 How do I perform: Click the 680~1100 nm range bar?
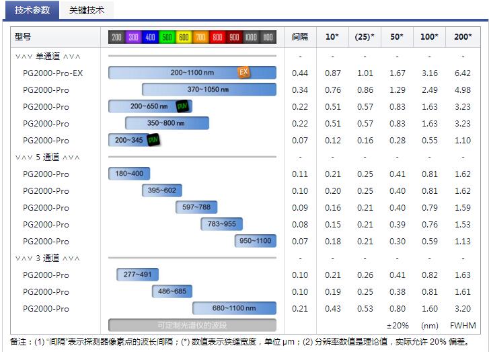234,308
